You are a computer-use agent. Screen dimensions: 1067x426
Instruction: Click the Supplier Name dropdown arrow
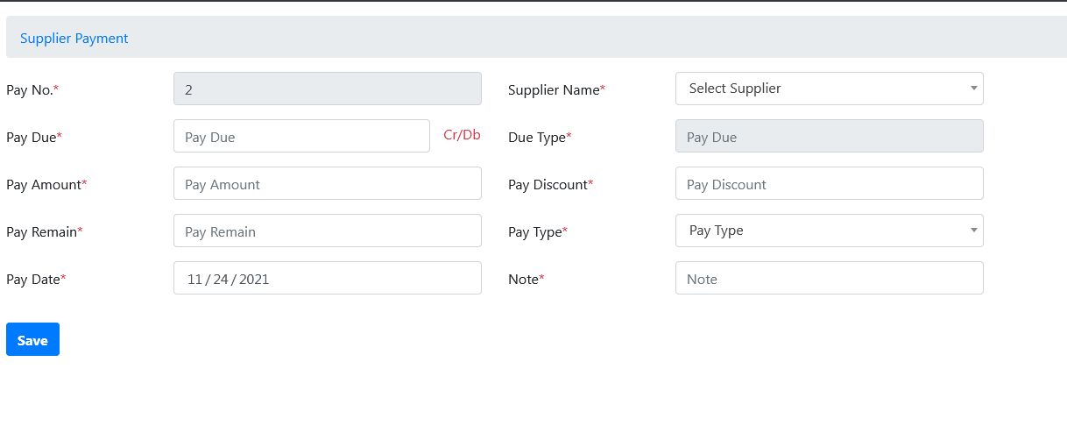[973, 89]
